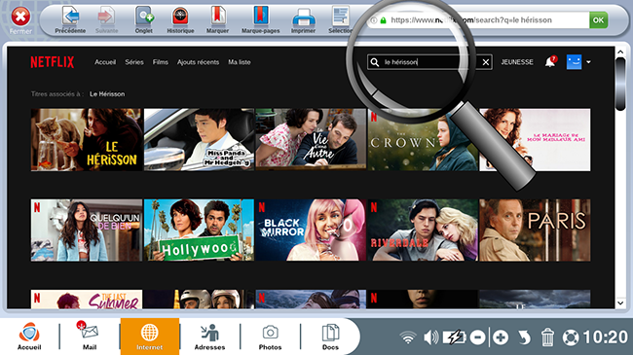Zoom out with the minus icon
The width and height of the screenshot is (633, 355).
477,337
